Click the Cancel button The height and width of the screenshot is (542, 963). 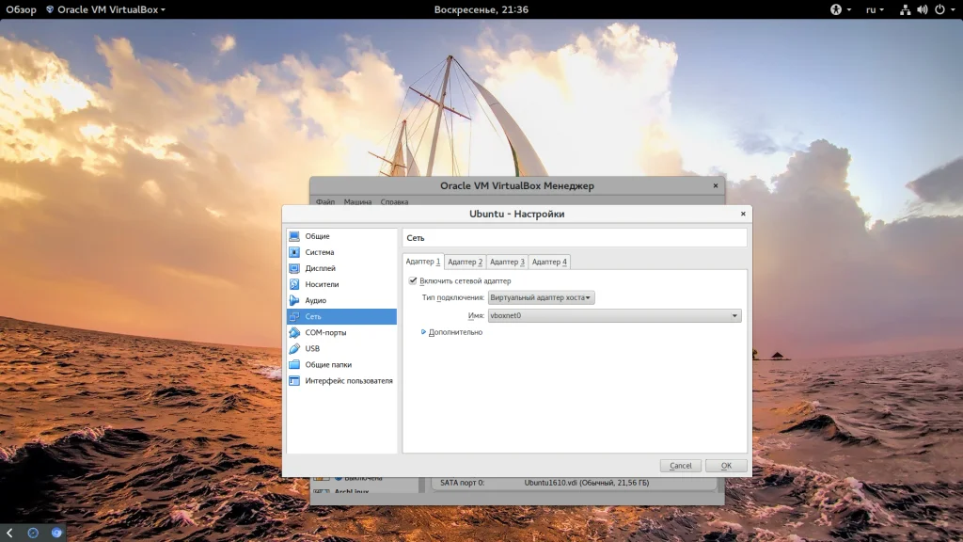681,466
